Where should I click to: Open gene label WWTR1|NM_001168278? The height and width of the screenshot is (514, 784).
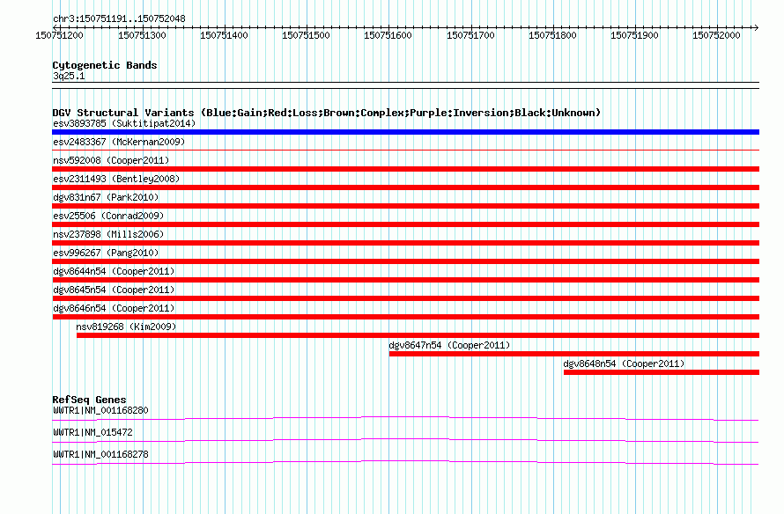[100, 454]
